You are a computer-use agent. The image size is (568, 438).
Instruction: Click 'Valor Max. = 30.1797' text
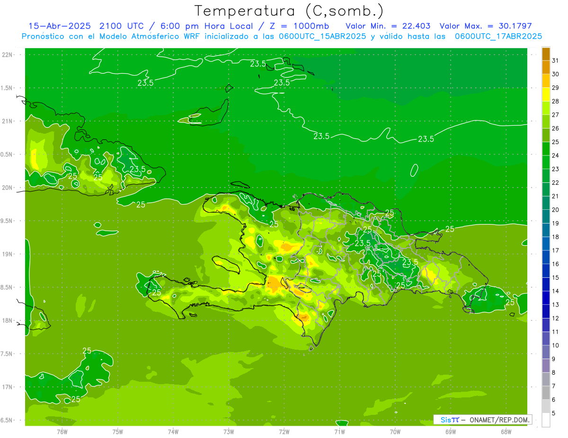(486, 26)
